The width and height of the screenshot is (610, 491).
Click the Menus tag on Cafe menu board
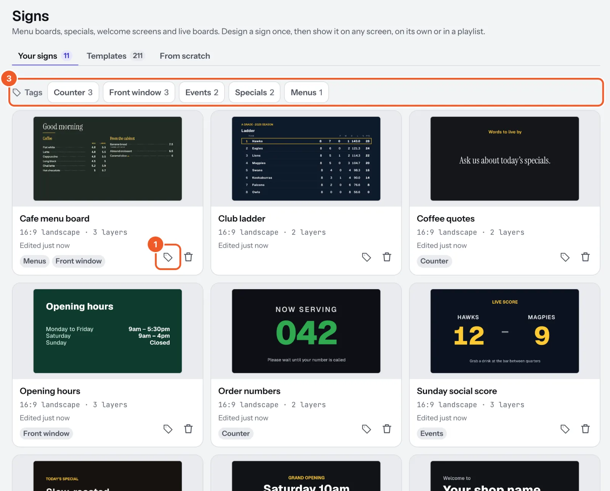click(x=35, y=261)
